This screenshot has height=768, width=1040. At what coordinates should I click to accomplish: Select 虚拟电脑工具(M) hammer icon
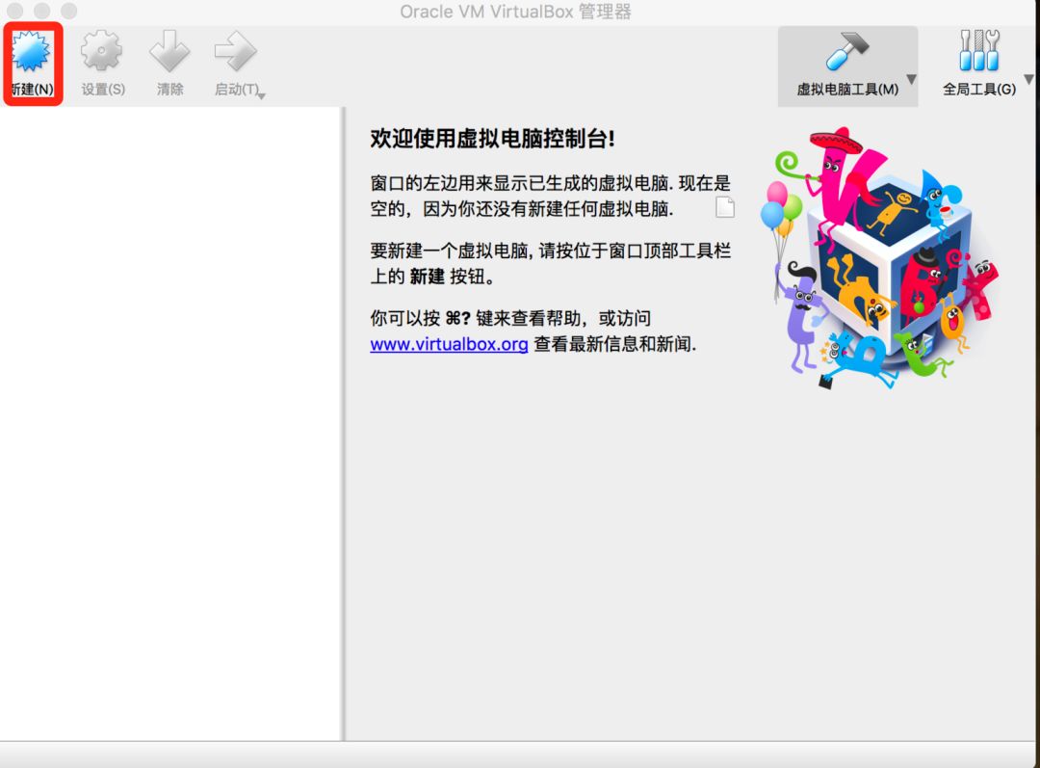point(847,51)
